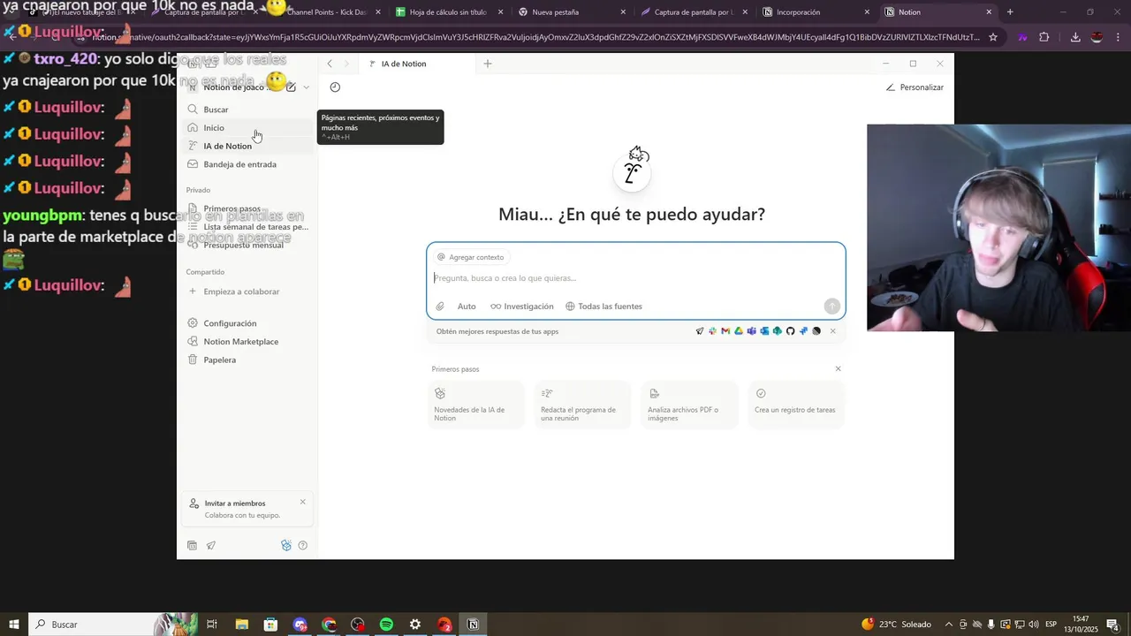The image size is (1131, 636).
Task: Open browser extensions puzzle icon
Action: (x=1044, y=37)
